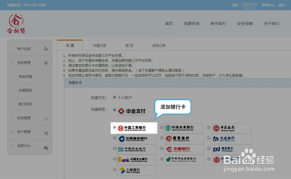
Task: Click the 上海银行 bank logo
Action: click(137, 171)
